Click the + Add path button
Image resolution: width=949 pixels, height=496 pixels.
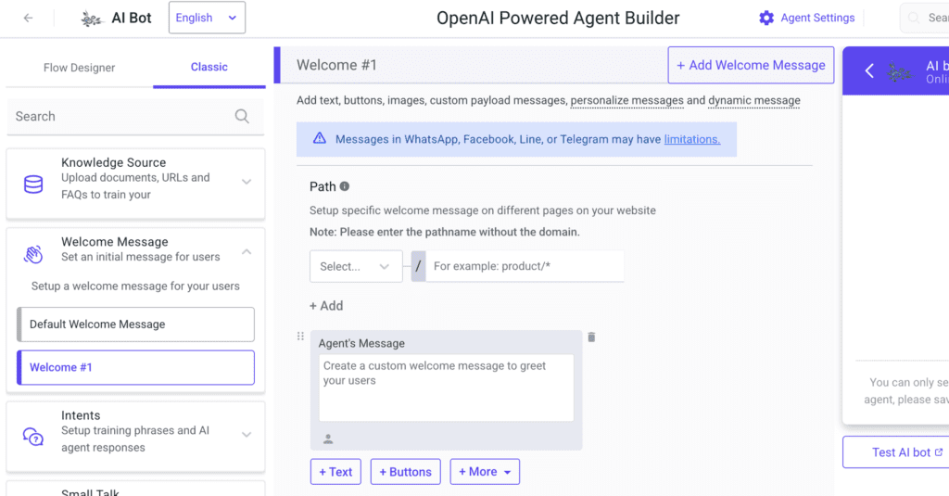point(326,306)
